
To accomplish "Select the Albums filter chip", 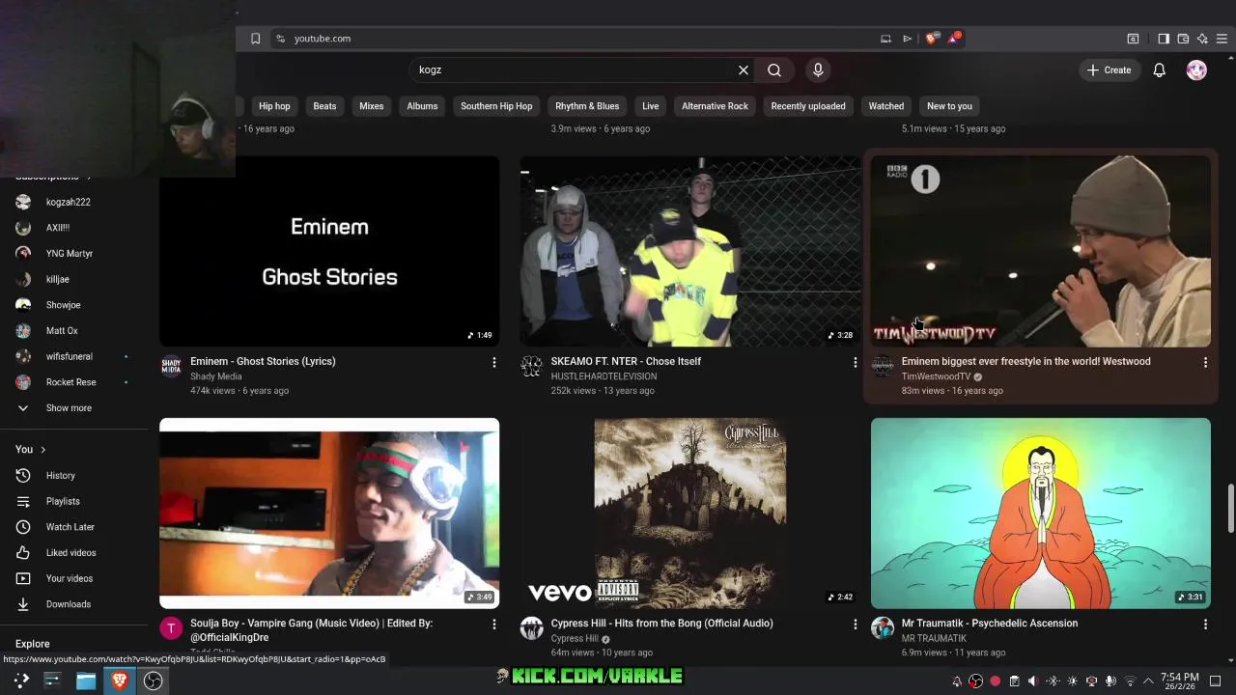I will pos(422,106).
